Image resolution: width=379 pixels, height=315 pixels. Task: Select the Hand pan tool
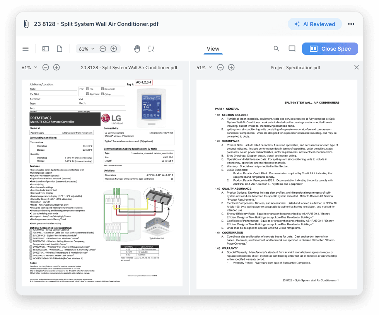tap(137, 48)
